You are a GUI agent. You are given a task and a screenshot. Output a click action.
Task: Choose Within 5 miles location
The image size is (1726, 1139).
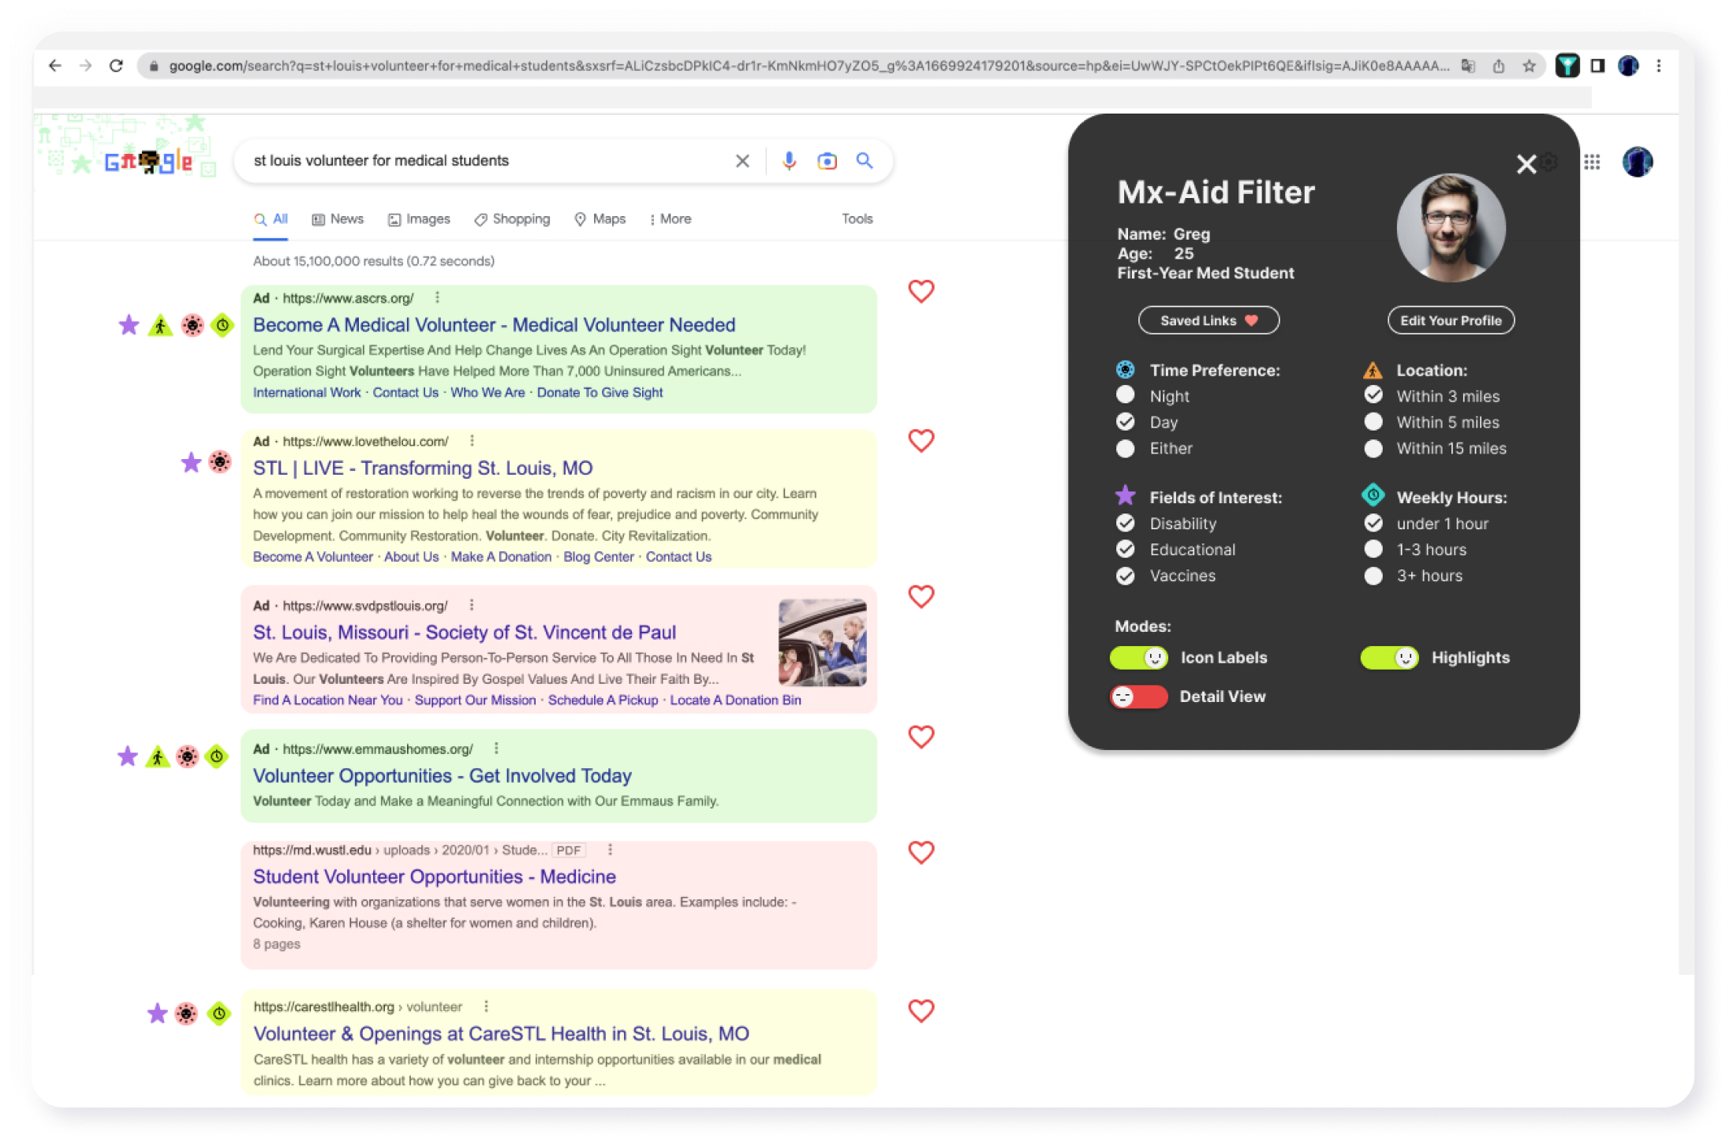tap(1373, 421)
